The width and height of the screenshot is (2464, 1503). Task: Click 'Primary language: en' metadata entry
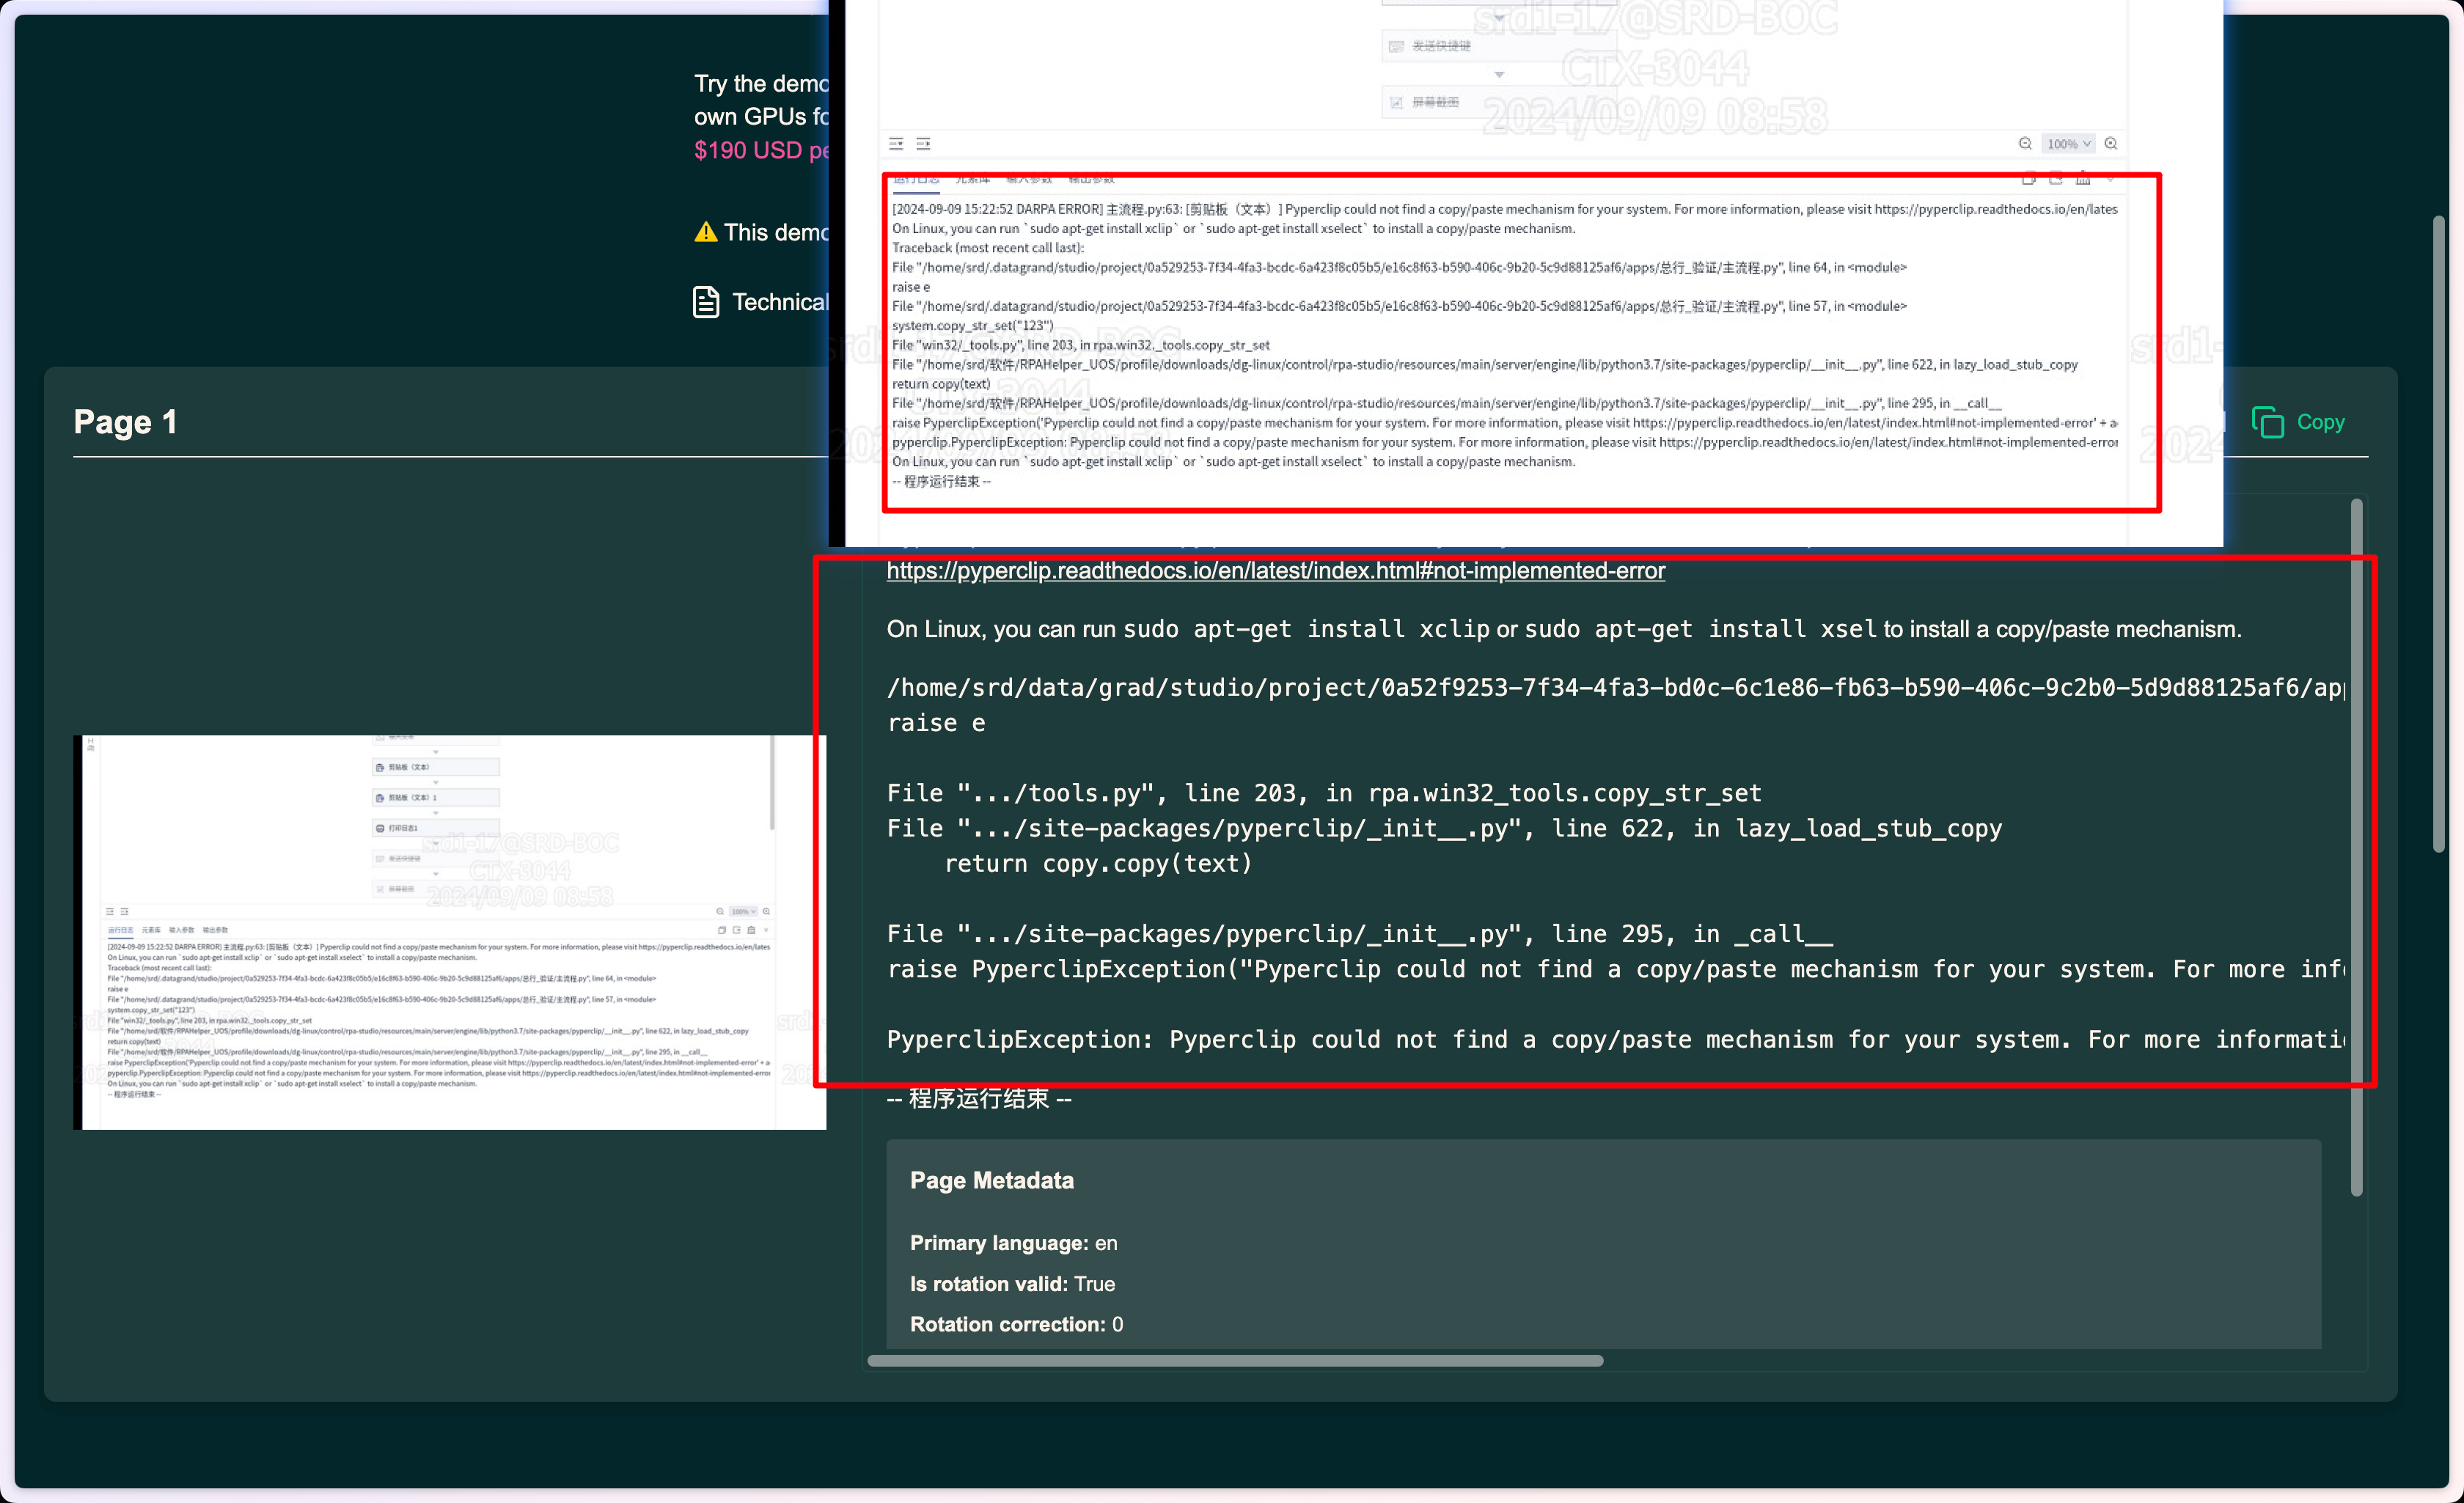[x=1014, y=1243]
